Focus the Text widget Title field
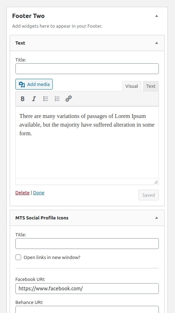175x313 pixels. (87, 69)
